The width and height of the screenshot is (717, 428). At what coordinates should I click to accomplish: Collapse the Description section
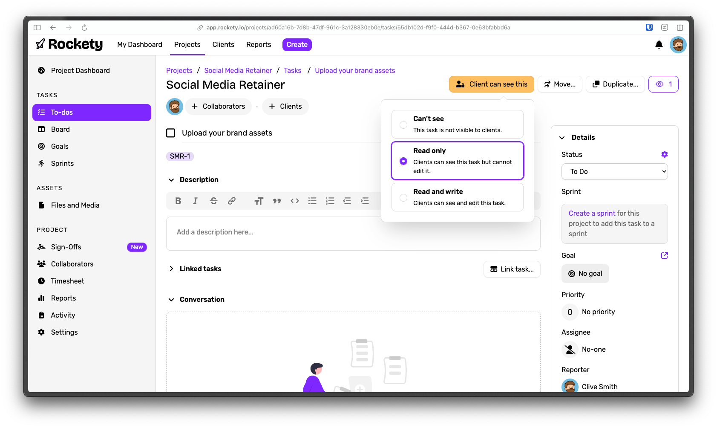coord(171,179)
